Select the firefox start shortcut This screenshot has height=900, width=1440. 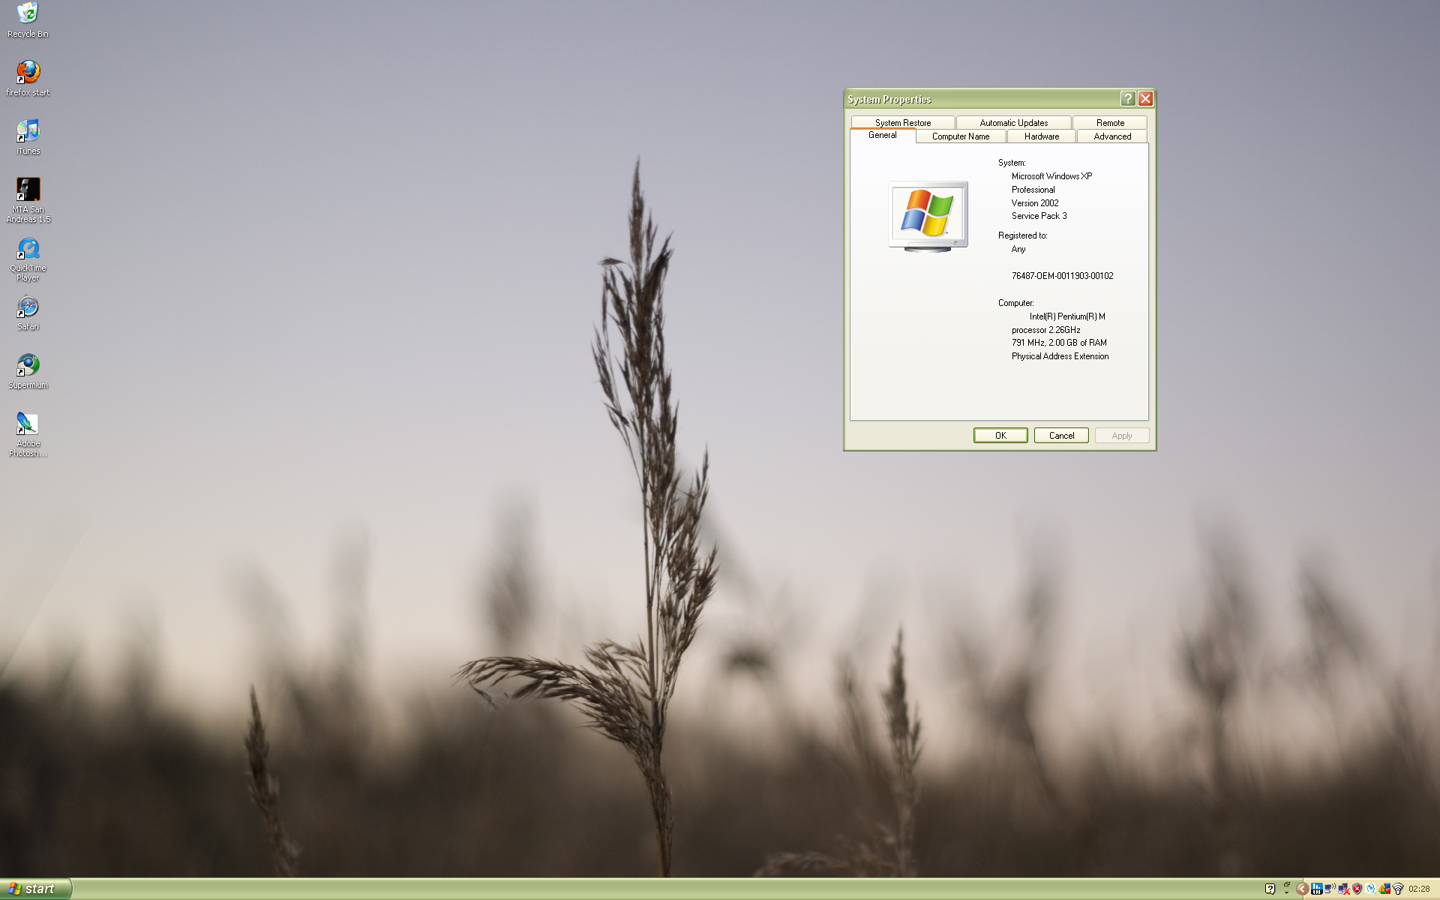click(28, 72)
